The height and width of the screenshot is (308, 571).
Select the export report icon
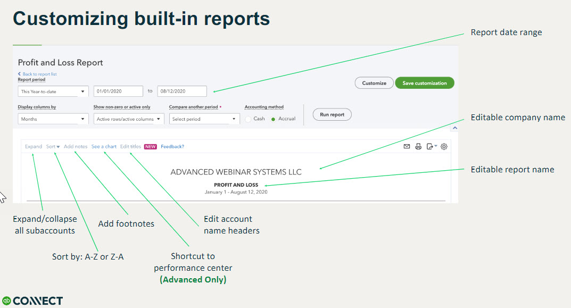click(x=429, y=146)
